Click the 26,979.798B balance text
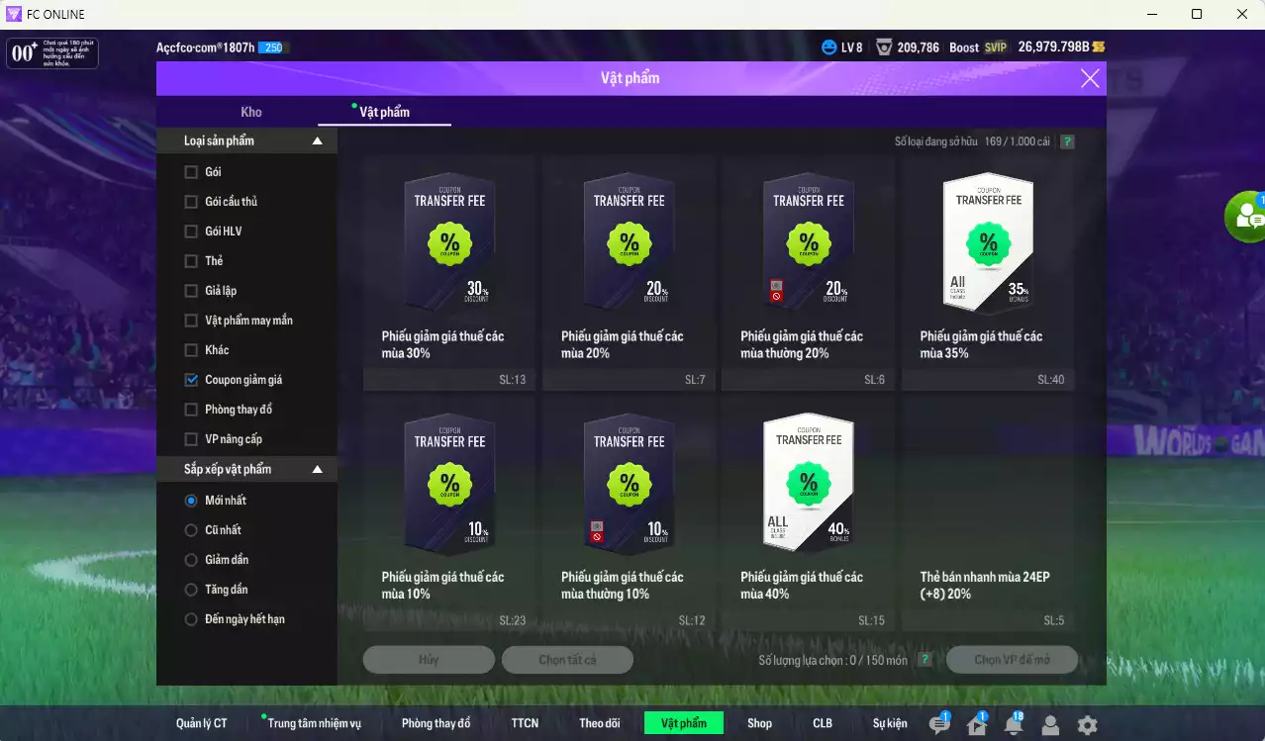Screen dimensions: 1265x741 tap(1053, 46)
